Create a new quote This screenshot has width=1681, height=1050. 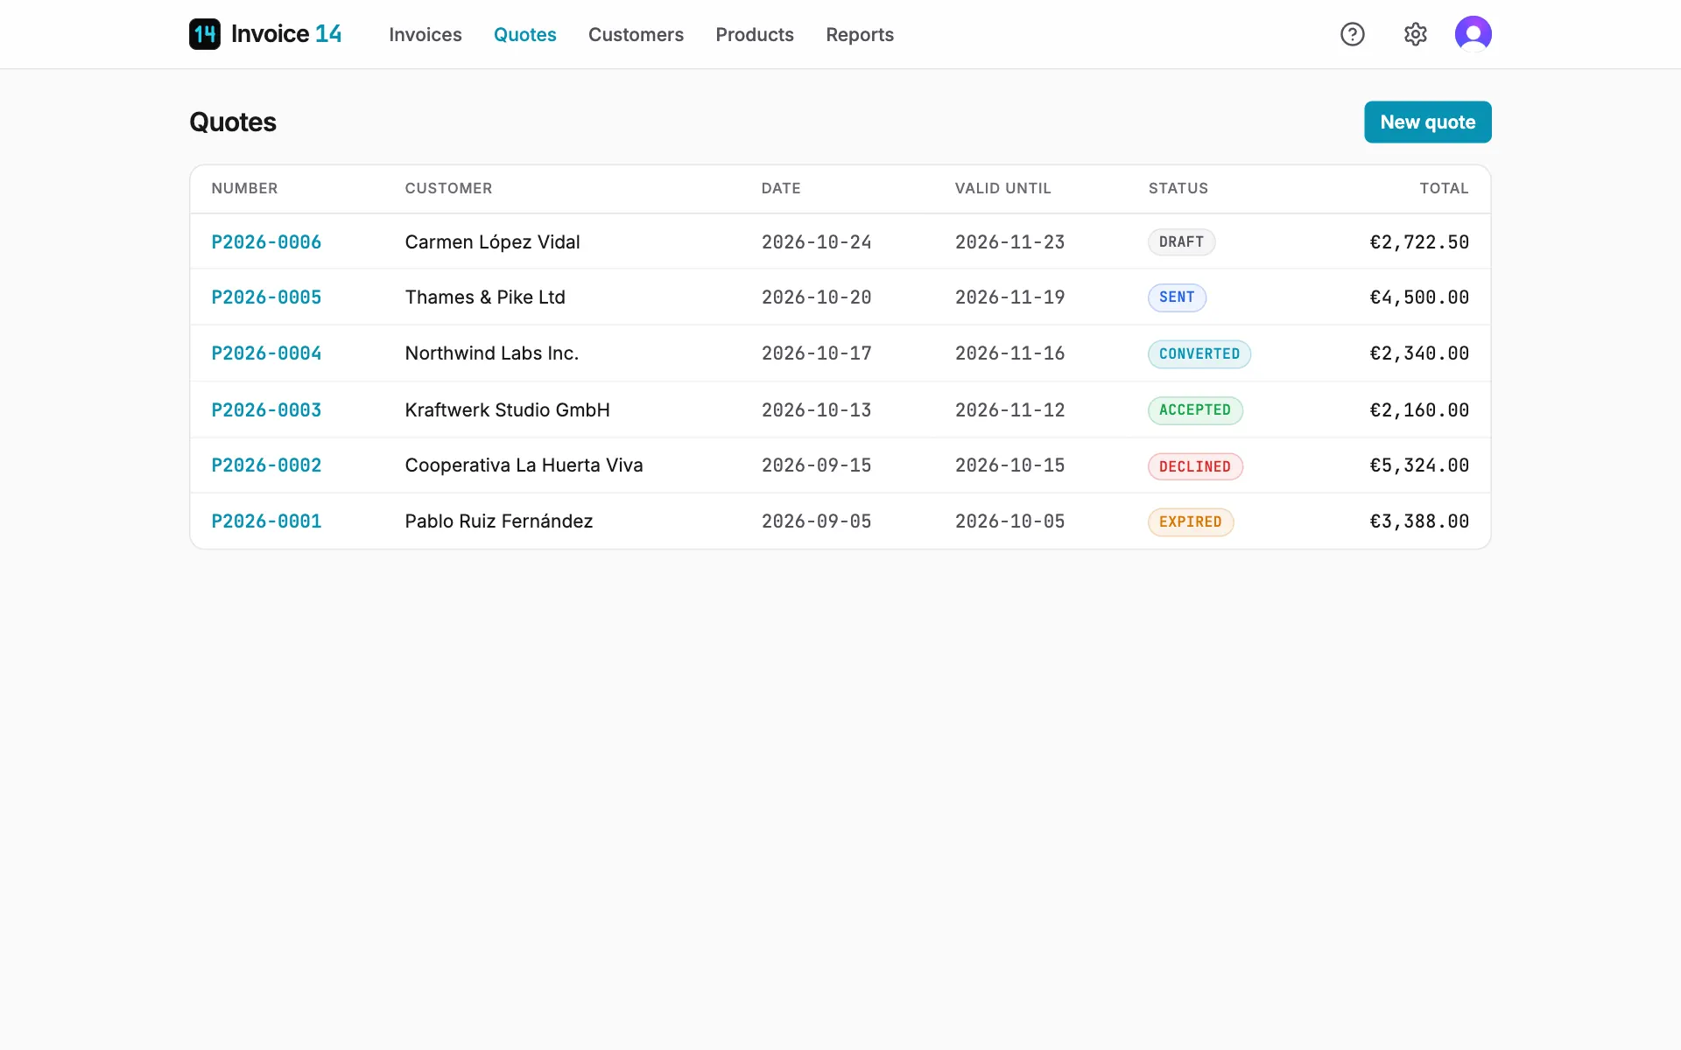tap(1428, 122)
